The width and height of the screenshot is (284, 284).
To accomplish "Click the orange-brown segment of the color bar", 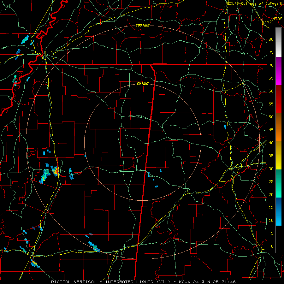I will point(279,127).
